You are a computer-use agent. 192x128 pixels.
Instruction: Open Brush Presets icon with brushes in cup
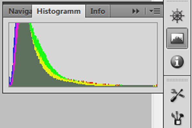177,118
